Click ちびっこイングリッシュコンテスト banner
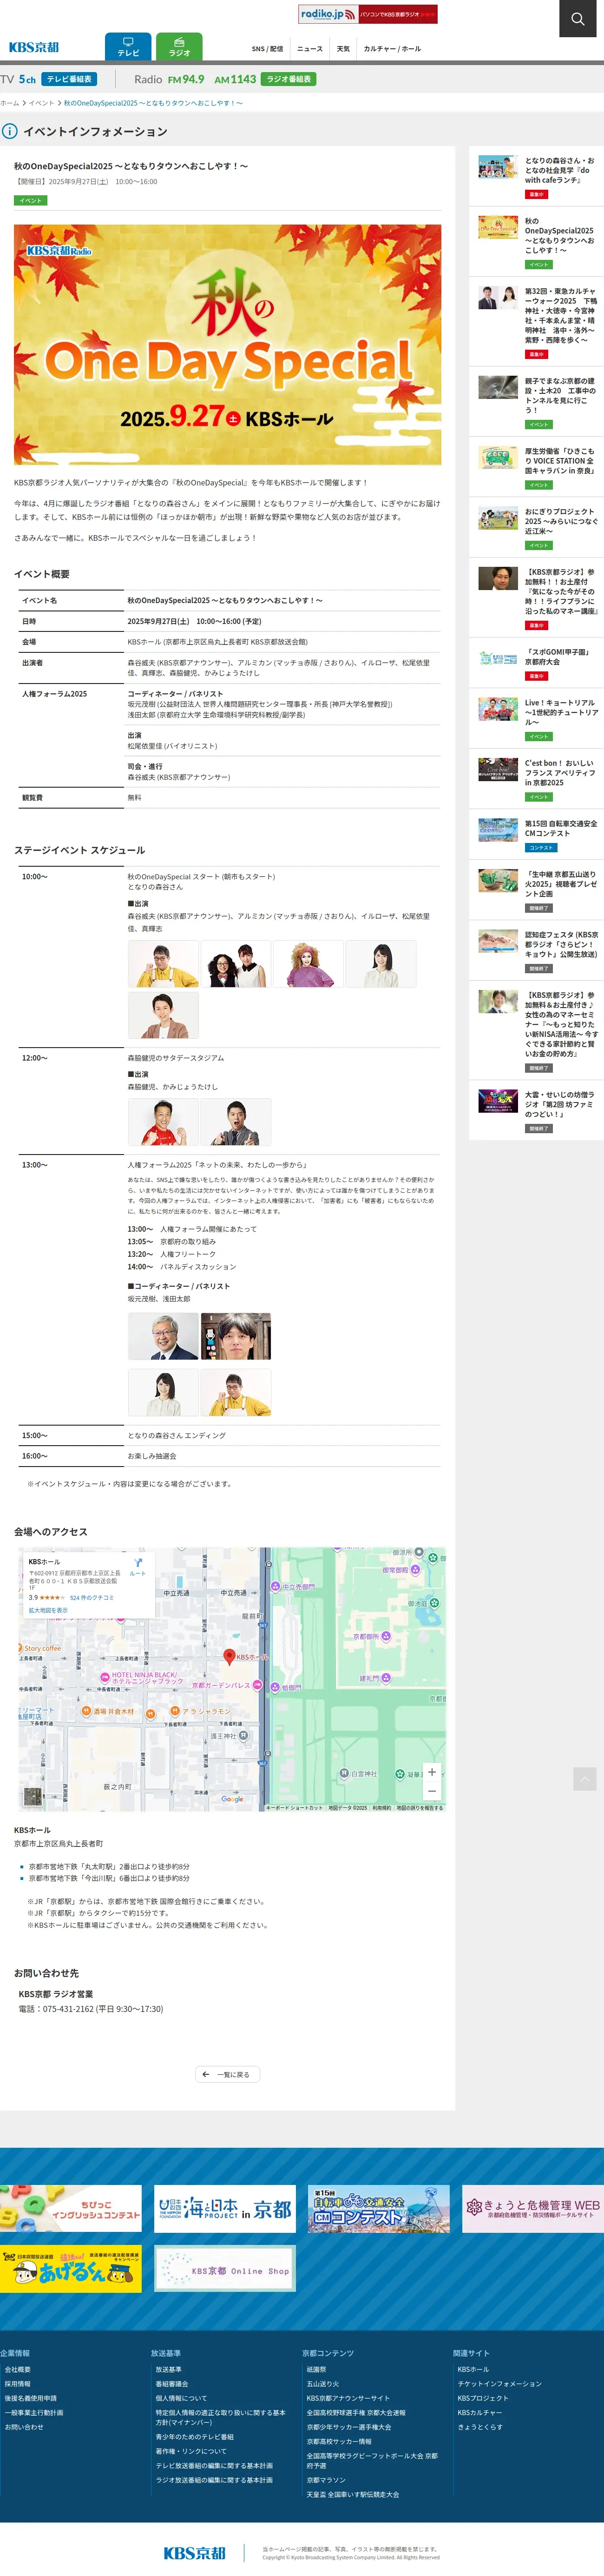Viewport: 604px width, 2576px height. (x=70, y=2209)
